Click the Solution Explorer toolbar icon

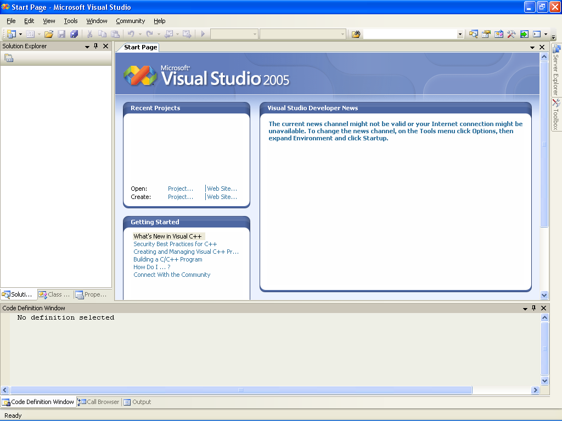(x=474, y=34)
